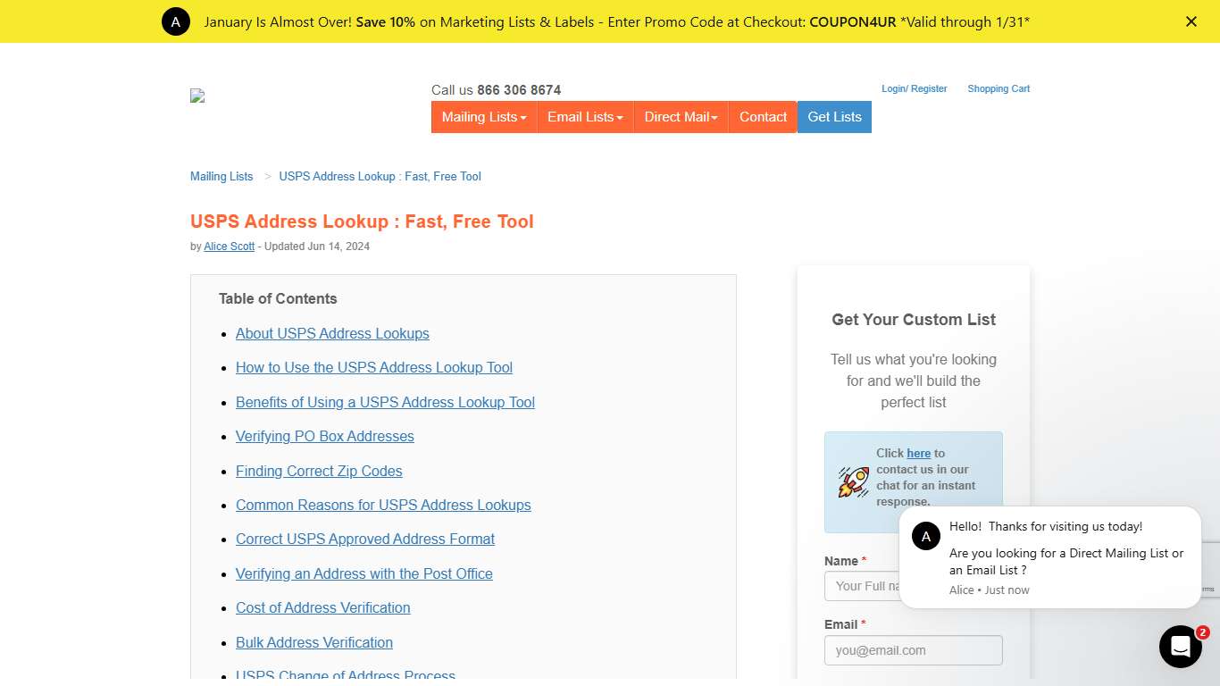Open the Shopping Cart
The width and height of the screenshot is (1220, 686).
[x=998, y=88]
